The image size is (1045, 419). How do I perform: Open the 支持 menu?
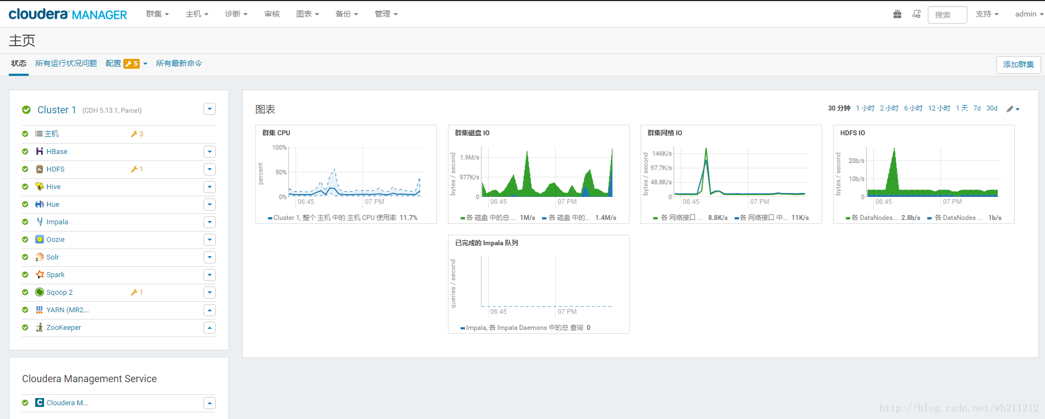pos(987,14)
